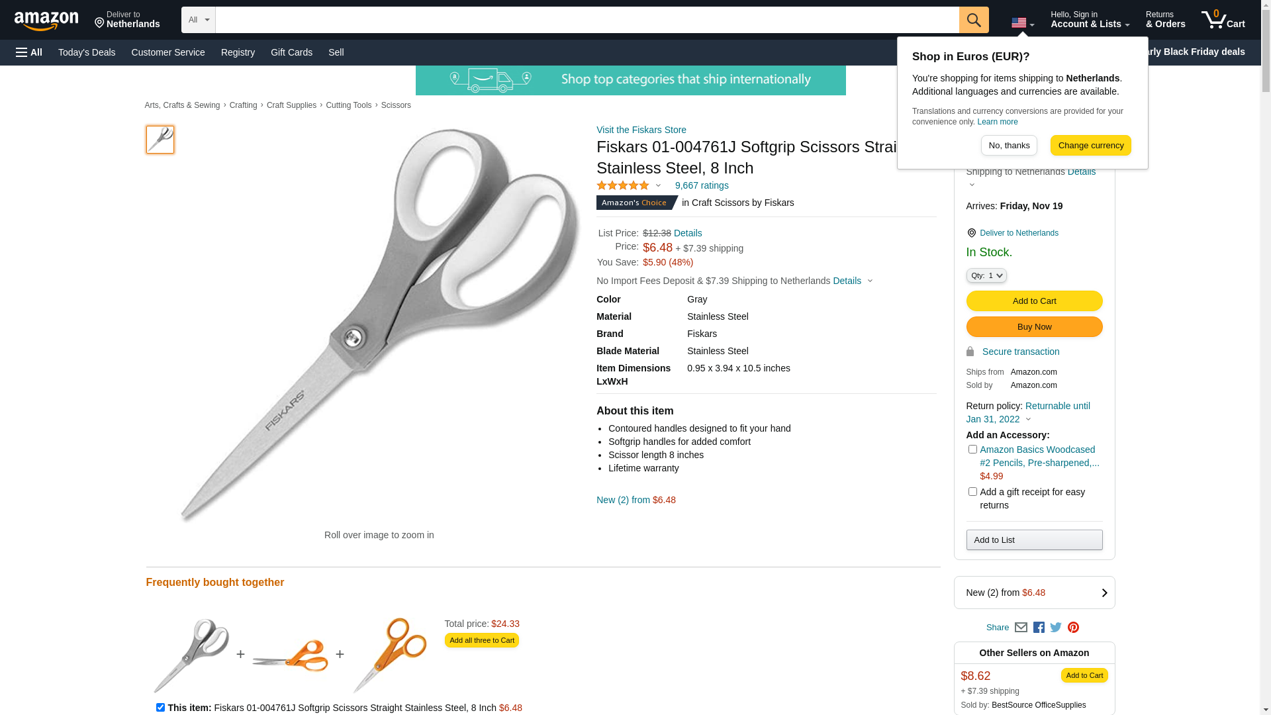The width and height of the screenshot is (1271, 715).
Task: Expand the search category All dropdown
Action: click(x=198, y=20)
